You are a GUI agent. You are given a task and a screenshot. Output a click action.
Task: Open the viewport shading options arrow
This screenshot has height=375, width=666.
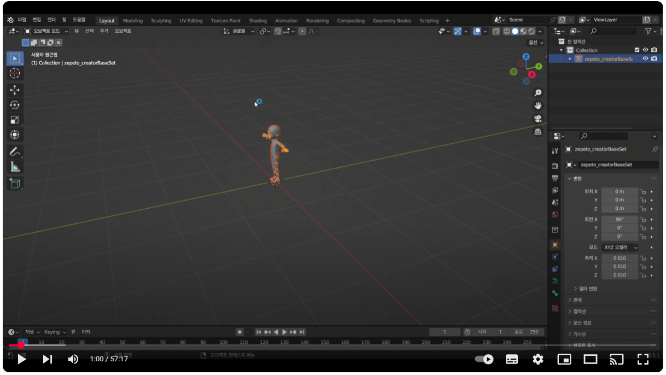point(540,31)
